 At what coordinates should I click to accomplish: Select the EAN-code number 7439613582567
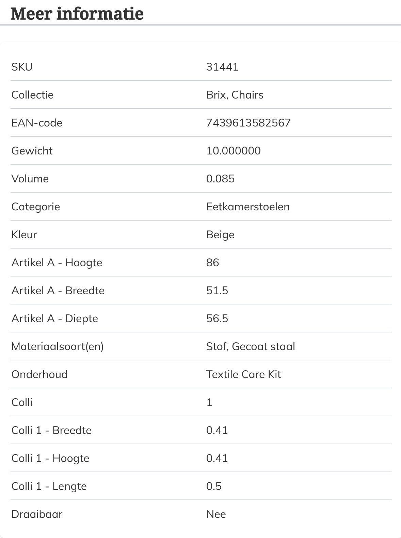[248, 123]
